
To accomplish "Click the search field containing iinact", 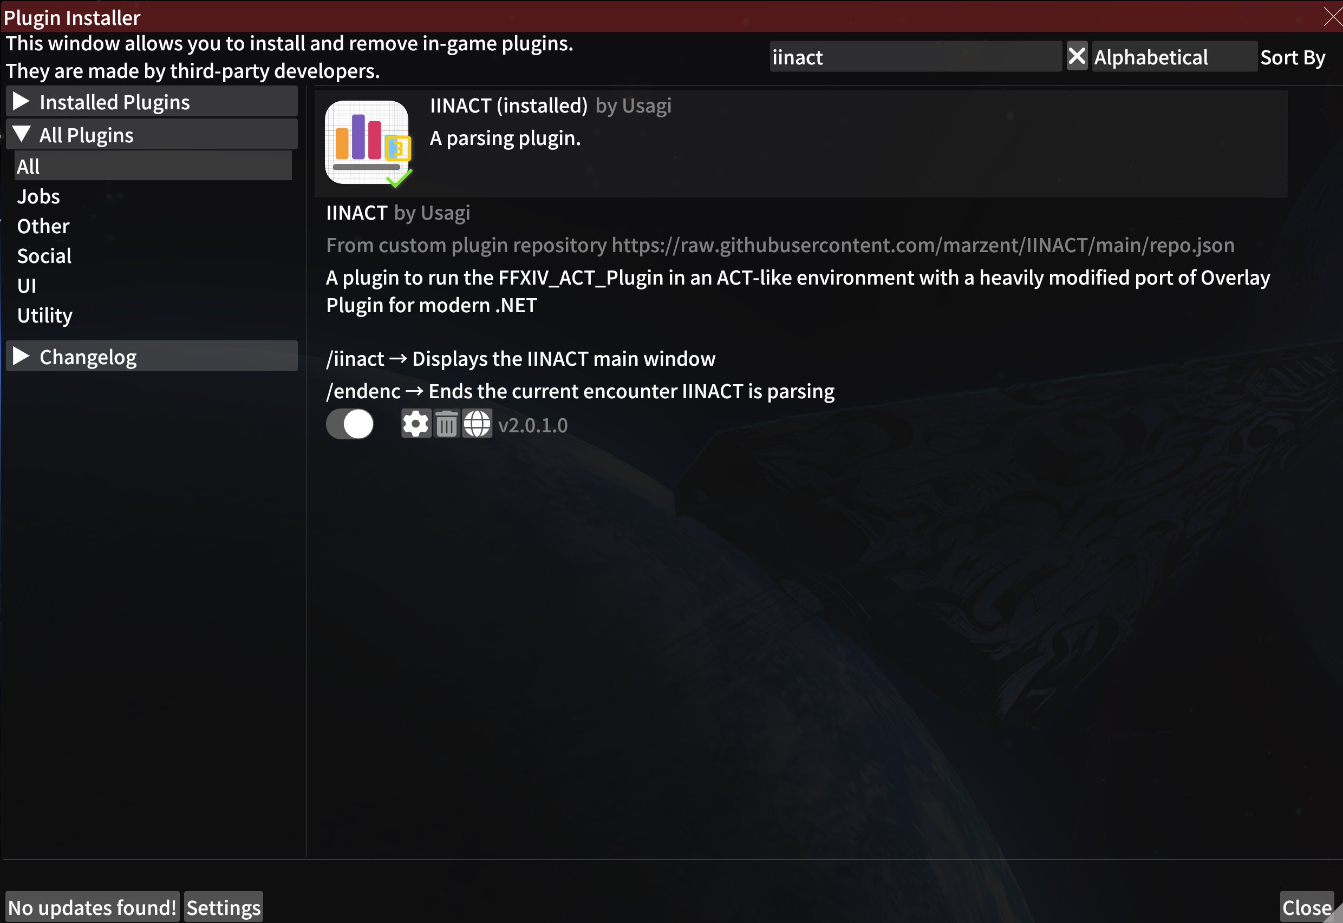I will (x=915, y=57).
